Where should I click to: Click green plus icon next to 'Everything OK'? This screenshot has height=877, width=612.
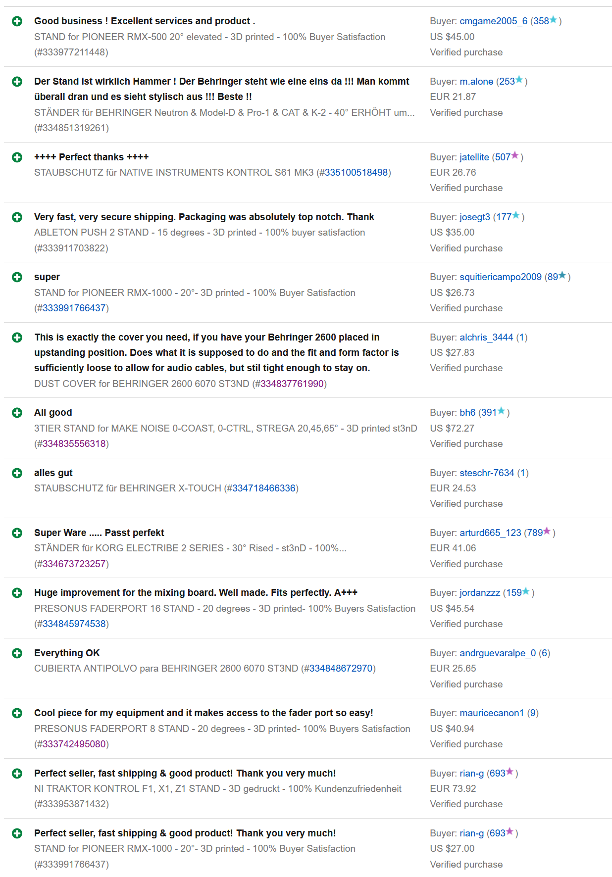coord(17,653)
